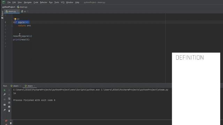Open the Code menu

pyautogui.click(x=36, y=2)
